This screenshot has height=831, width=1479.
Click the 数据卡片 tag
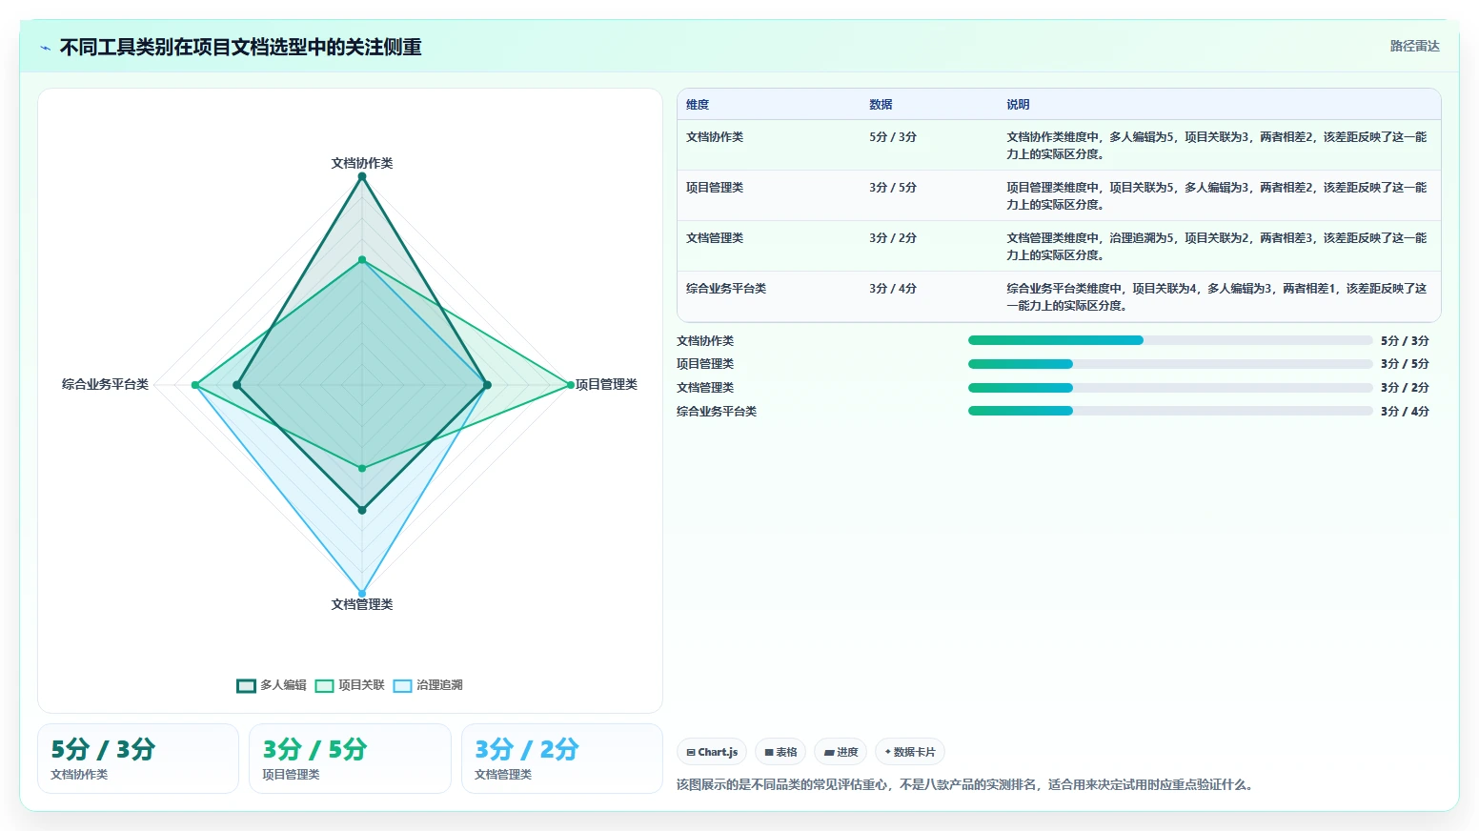pyautogui.click(x=910, y=752)
